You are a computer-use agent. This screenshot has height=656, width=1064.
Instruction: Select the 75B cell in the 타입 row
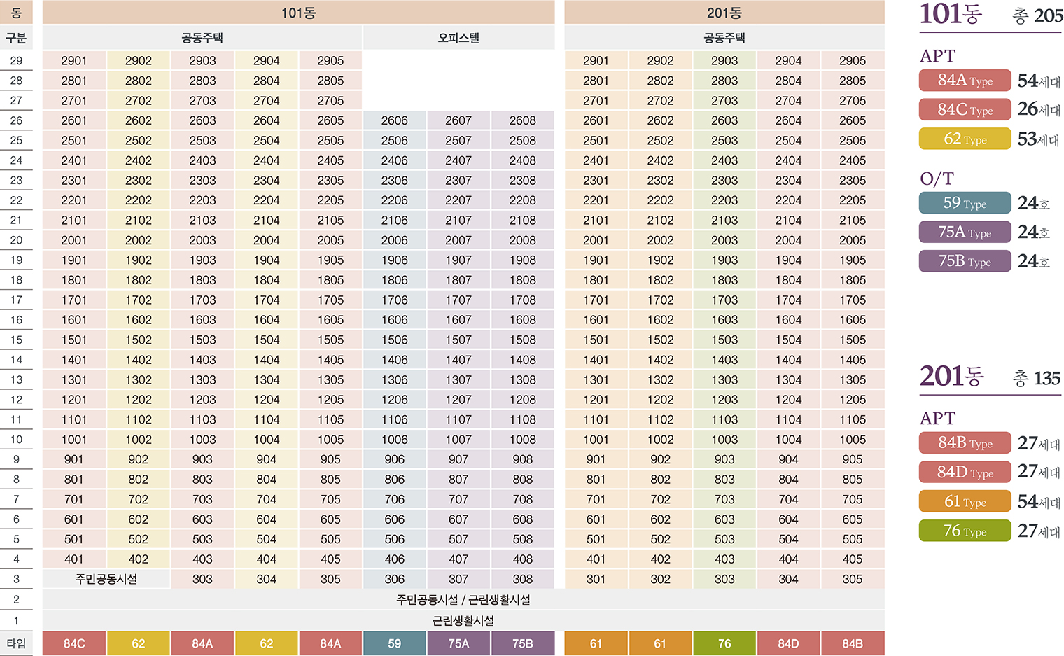pos(523,643)
